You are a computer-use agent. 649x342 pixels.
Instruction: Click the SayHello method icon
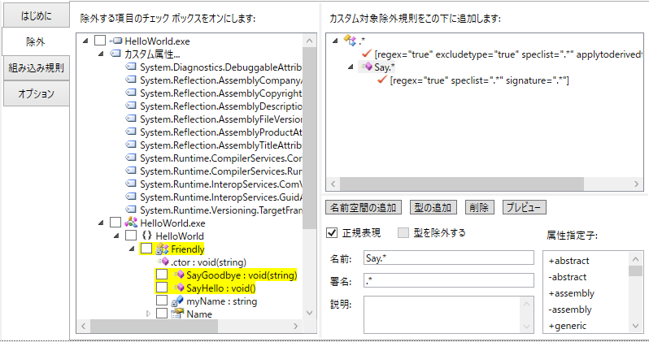[178, 288]
